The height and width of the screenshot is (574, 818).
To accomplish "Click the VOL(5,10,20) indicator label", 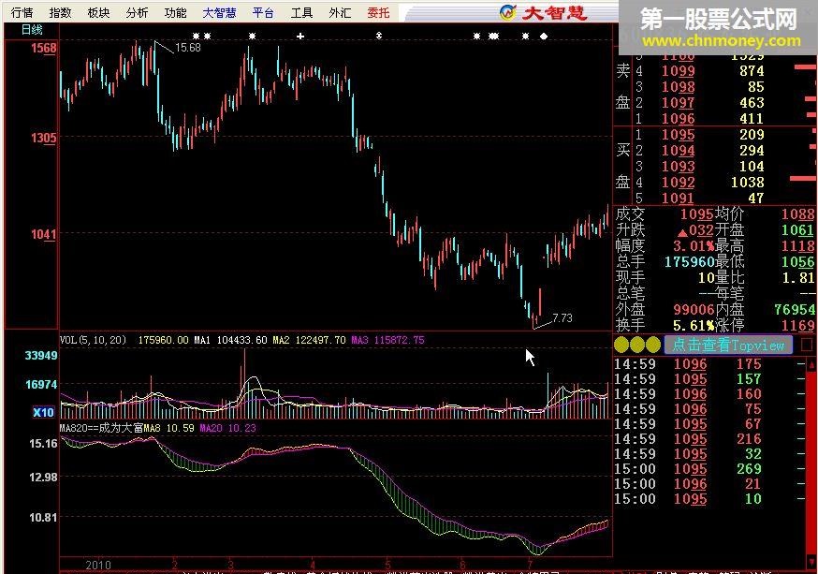I will click(x=93, y=340).
